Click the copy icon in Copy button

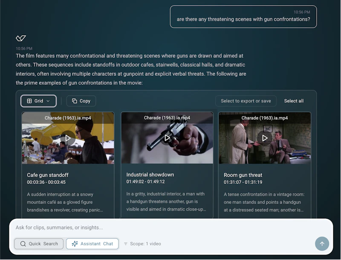coord(74,101)
